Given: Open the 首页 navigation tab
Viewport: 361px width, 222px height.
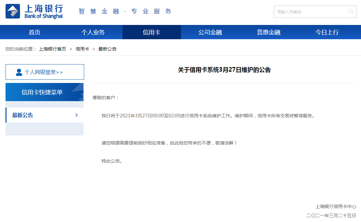Looking at the screenshot, I should point(34,32).
